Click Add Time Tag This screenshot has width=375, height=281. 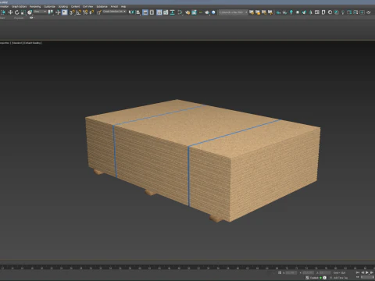[x=341, y=278]
